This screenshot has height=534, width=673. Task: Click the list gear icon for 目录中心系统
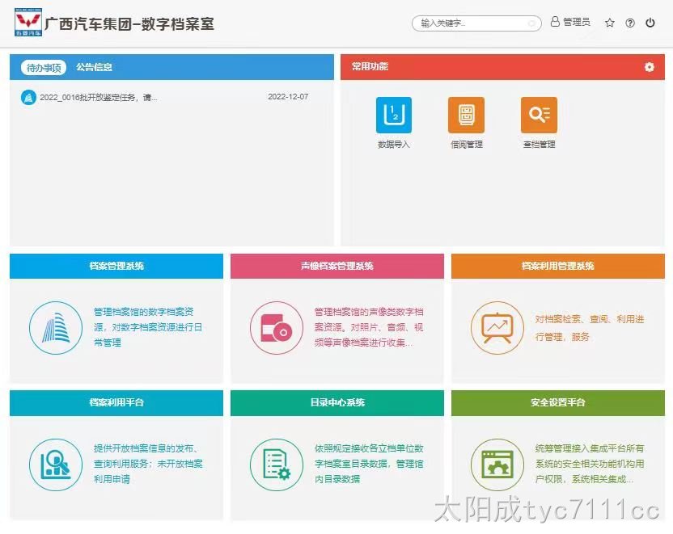(x=277, y=465)
